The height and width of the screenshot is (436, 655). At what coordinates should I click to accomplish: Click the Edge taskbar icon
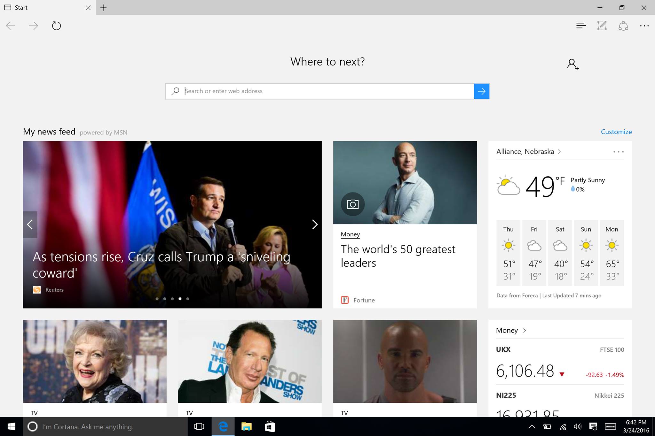pyautogui.click(x=223, y=426)
